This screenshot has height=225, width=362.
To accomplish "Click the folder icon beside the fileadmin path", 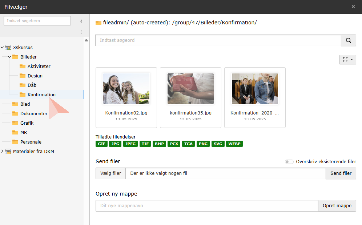I will tap(98, 23).
